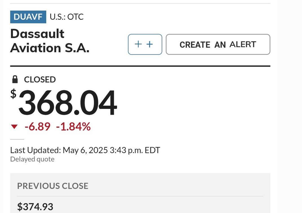Click the DUAVF ticker badge

pyautogui.click(x=28, y=17)
